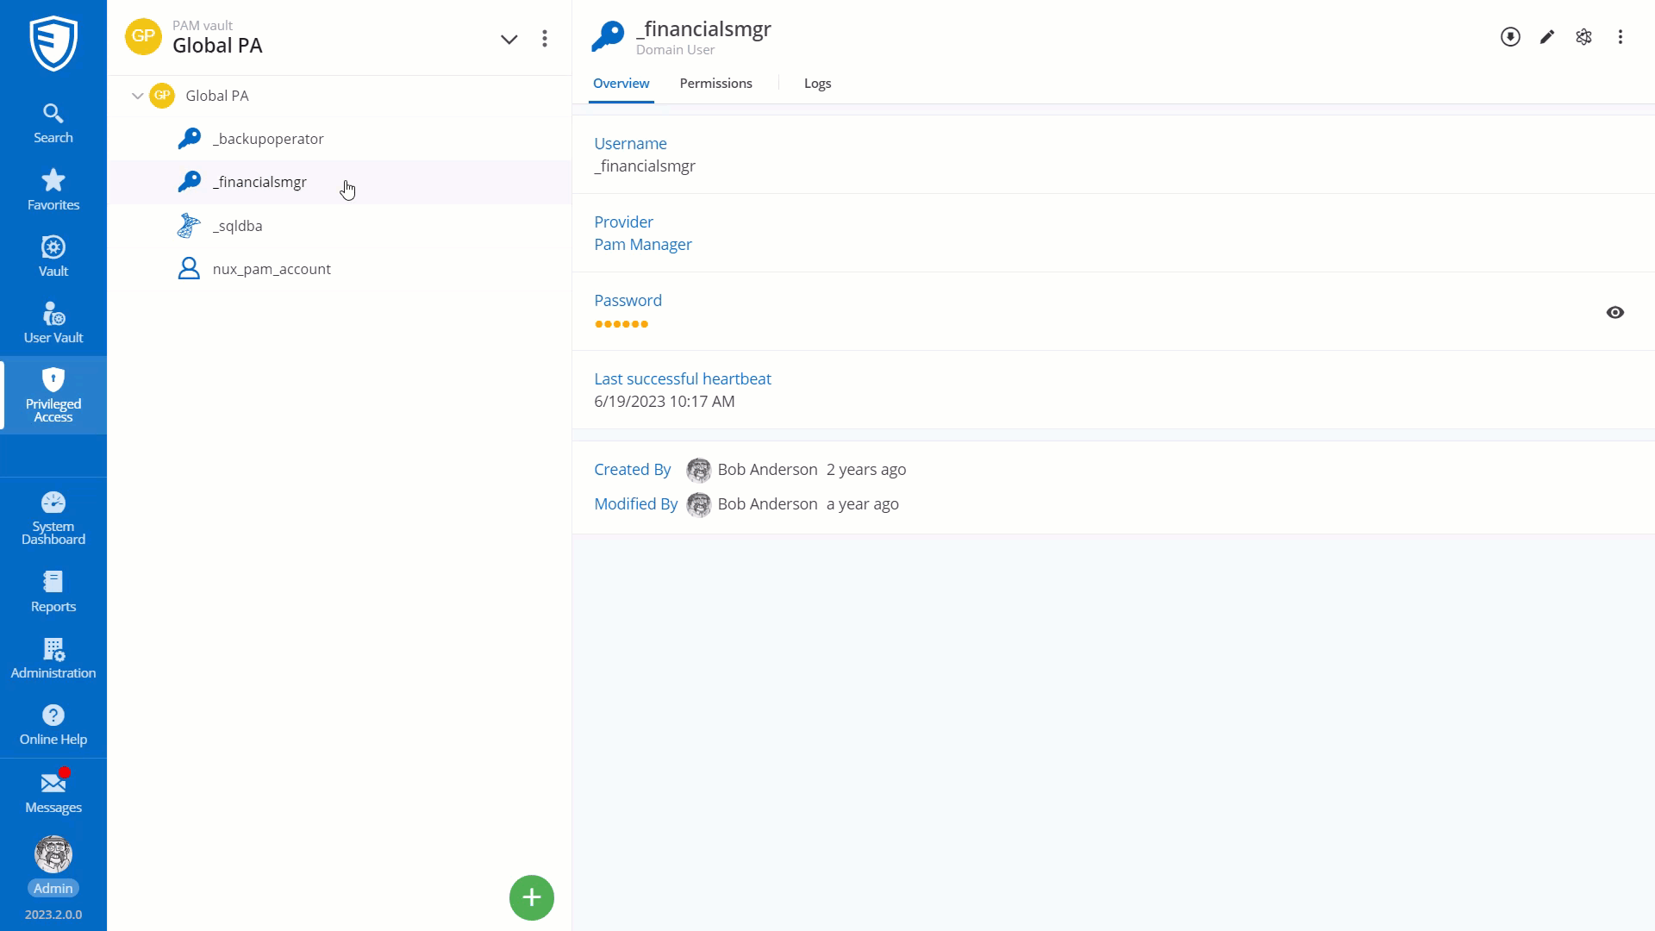
Task: Select the nux_pam_account entry
Action: (x=271, y=269)
